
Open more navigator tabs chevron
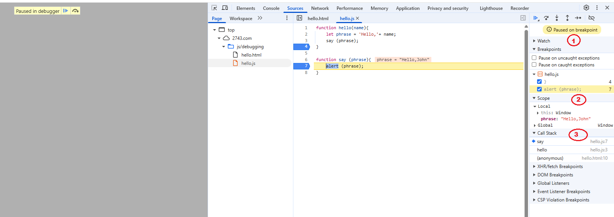tap(260, 18)
